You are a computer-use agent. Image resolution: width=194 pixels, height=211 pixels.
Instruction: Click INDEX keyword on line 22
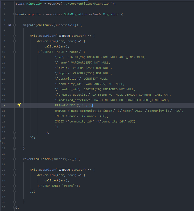[x=59, y=116]
